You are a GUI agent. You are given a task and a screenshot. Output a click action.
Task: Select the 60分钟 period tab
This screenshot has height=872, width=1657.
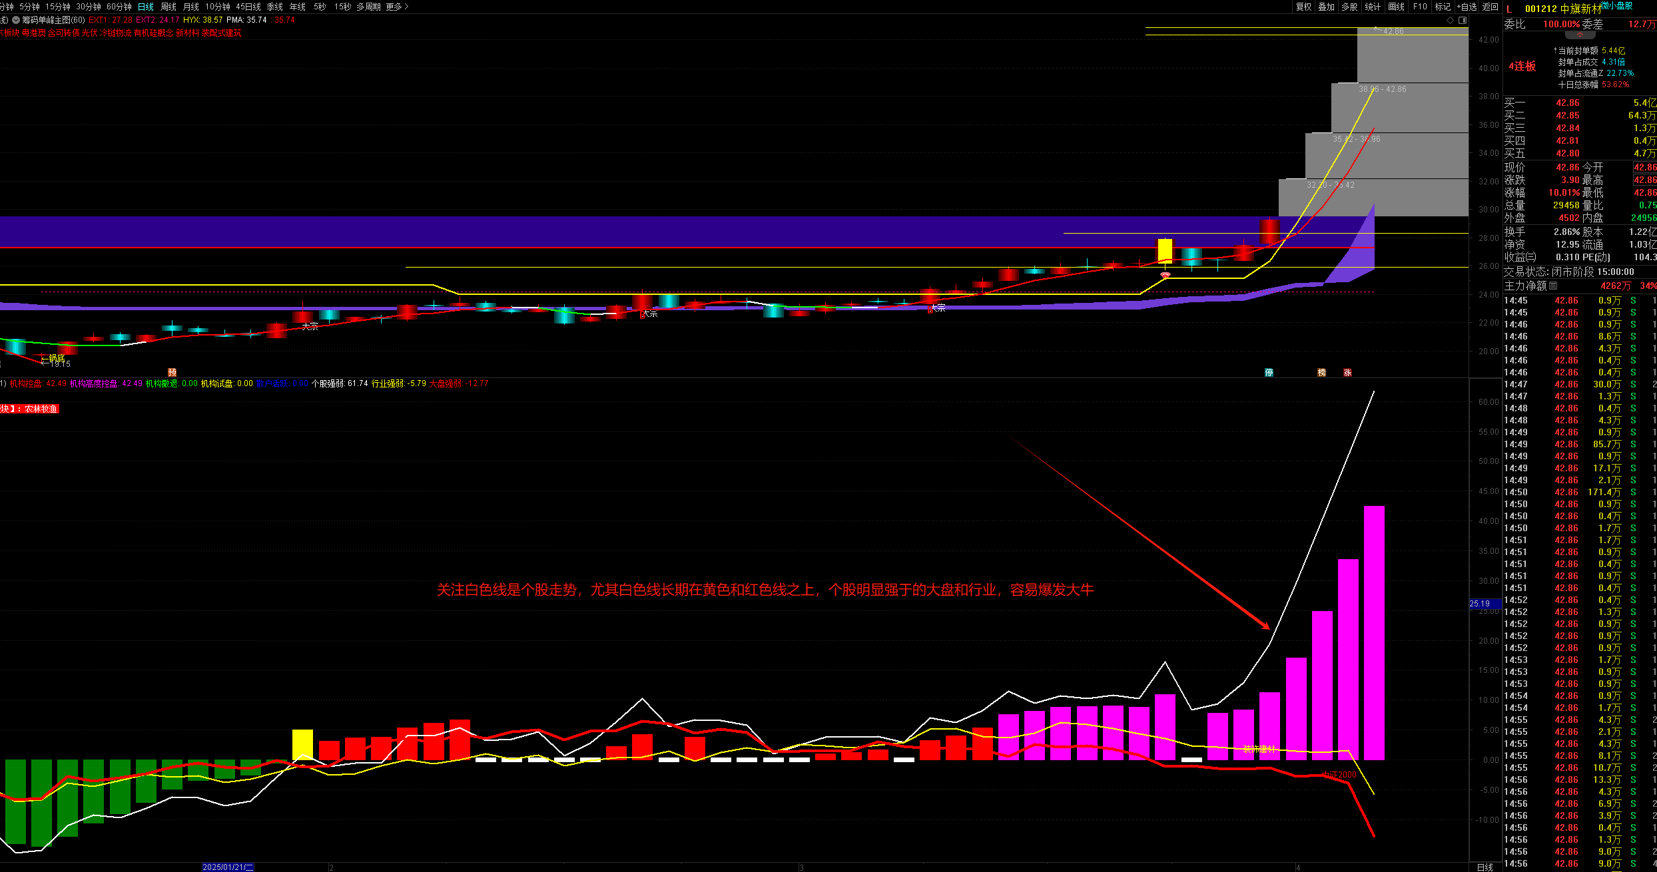[119, 7]
